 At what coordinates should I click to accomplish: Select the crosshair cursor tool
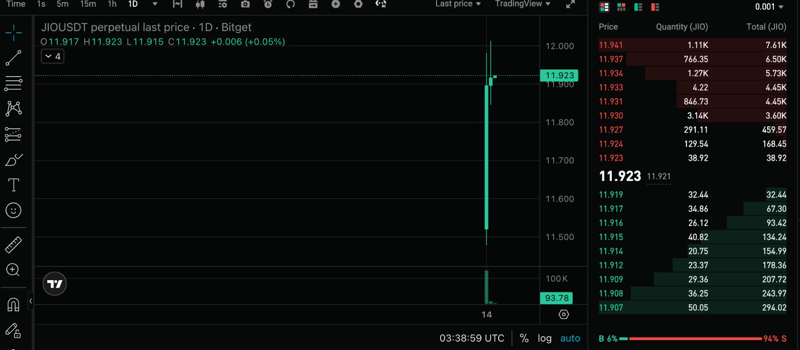[x=13, y=32]
